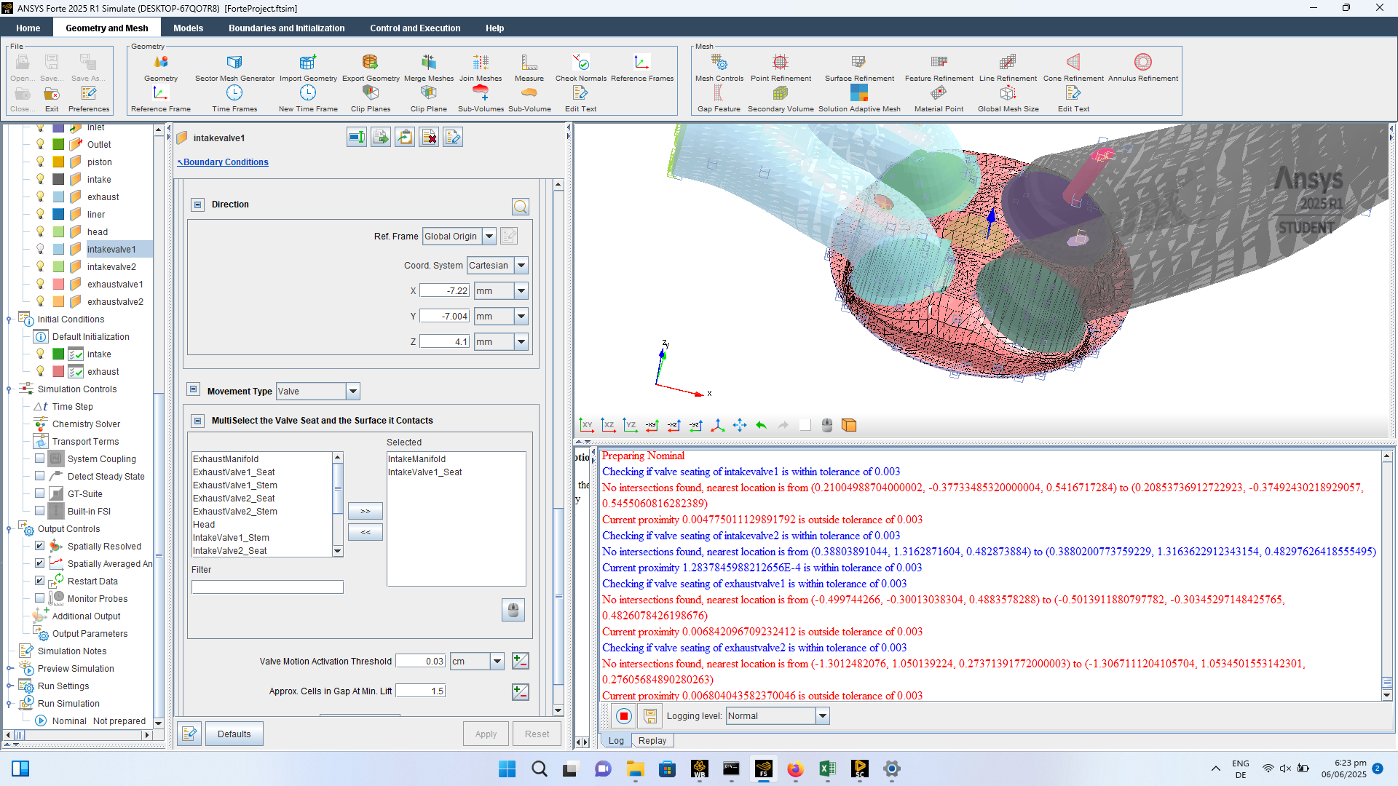The height and width of the screenshot is (786, 1398).
Task: Click the Export Geometry icon
Action: 371,67
